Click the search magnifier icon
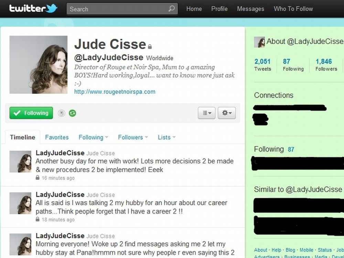344x258 pixels. pos(172,9)
